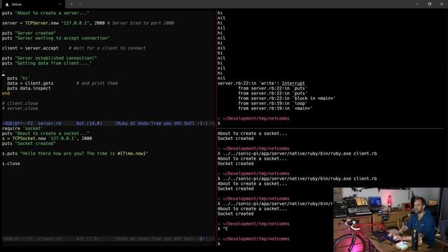The width and height of the screenshot is (448, 252).
Task: Click the first ruby.exe client.rb command line
Action: pyautogui.click(x=297, y=153)
